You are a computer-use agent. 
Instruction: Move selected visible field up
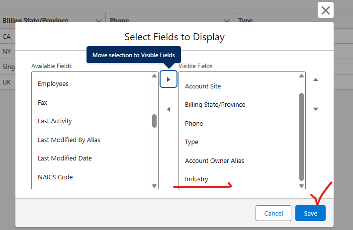point(315,79)
